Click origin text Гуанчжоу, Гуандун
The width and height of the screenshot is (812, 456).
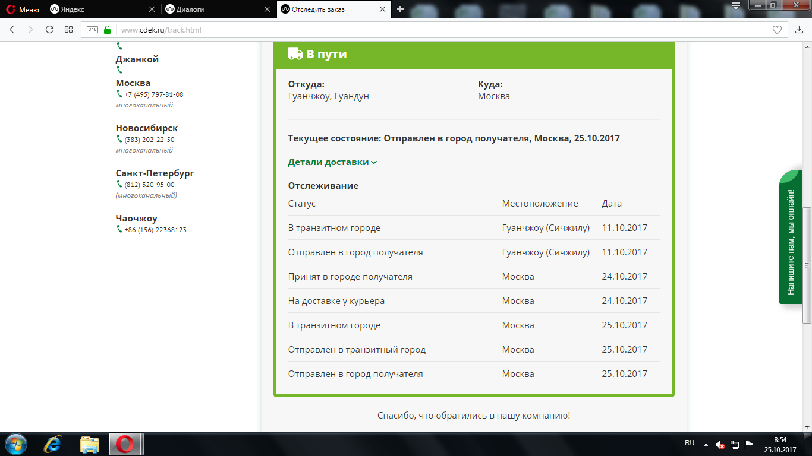[329, 96]
